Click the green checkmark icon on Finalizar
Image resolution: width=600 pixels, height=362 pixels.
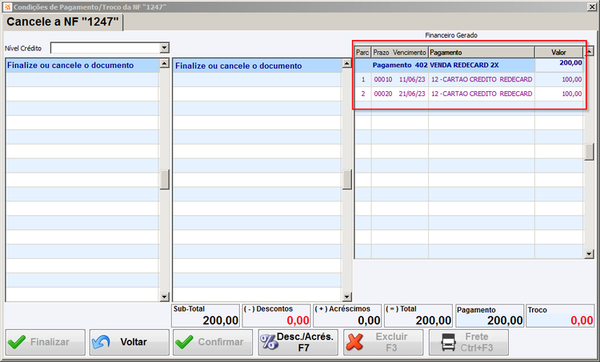pos(17,342)
